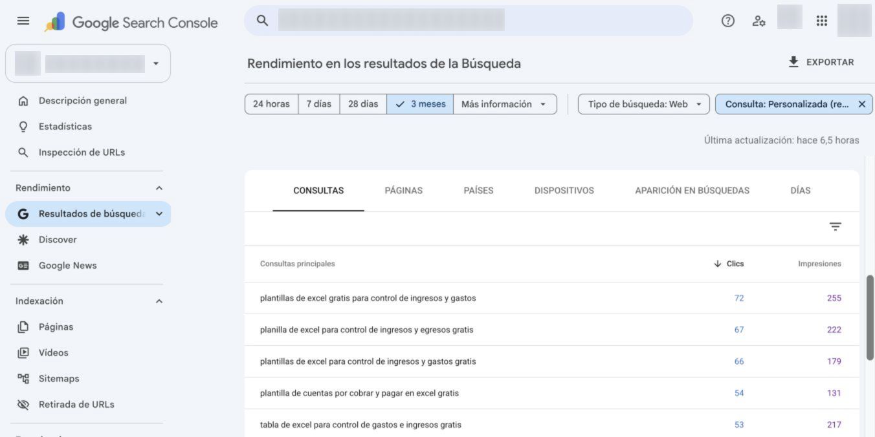Click the impressions value 222

pos(834,330)
